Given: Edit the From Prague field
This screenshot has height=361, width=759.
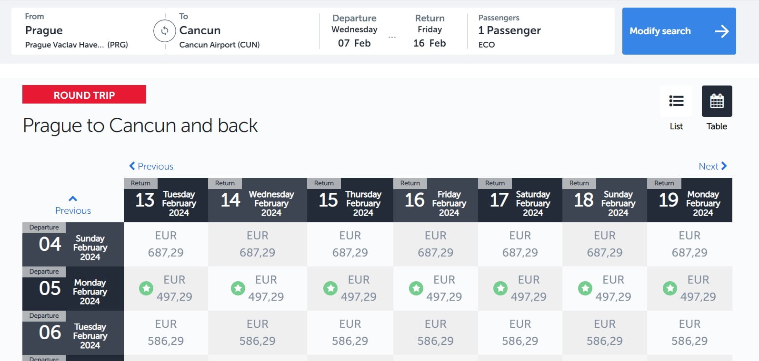Looking at the screenshot, I should coord(76,31).
